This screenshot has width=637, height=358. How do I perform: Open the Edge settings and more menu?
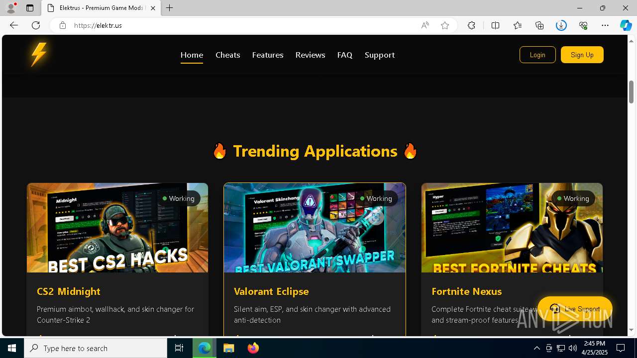[605, 25]
